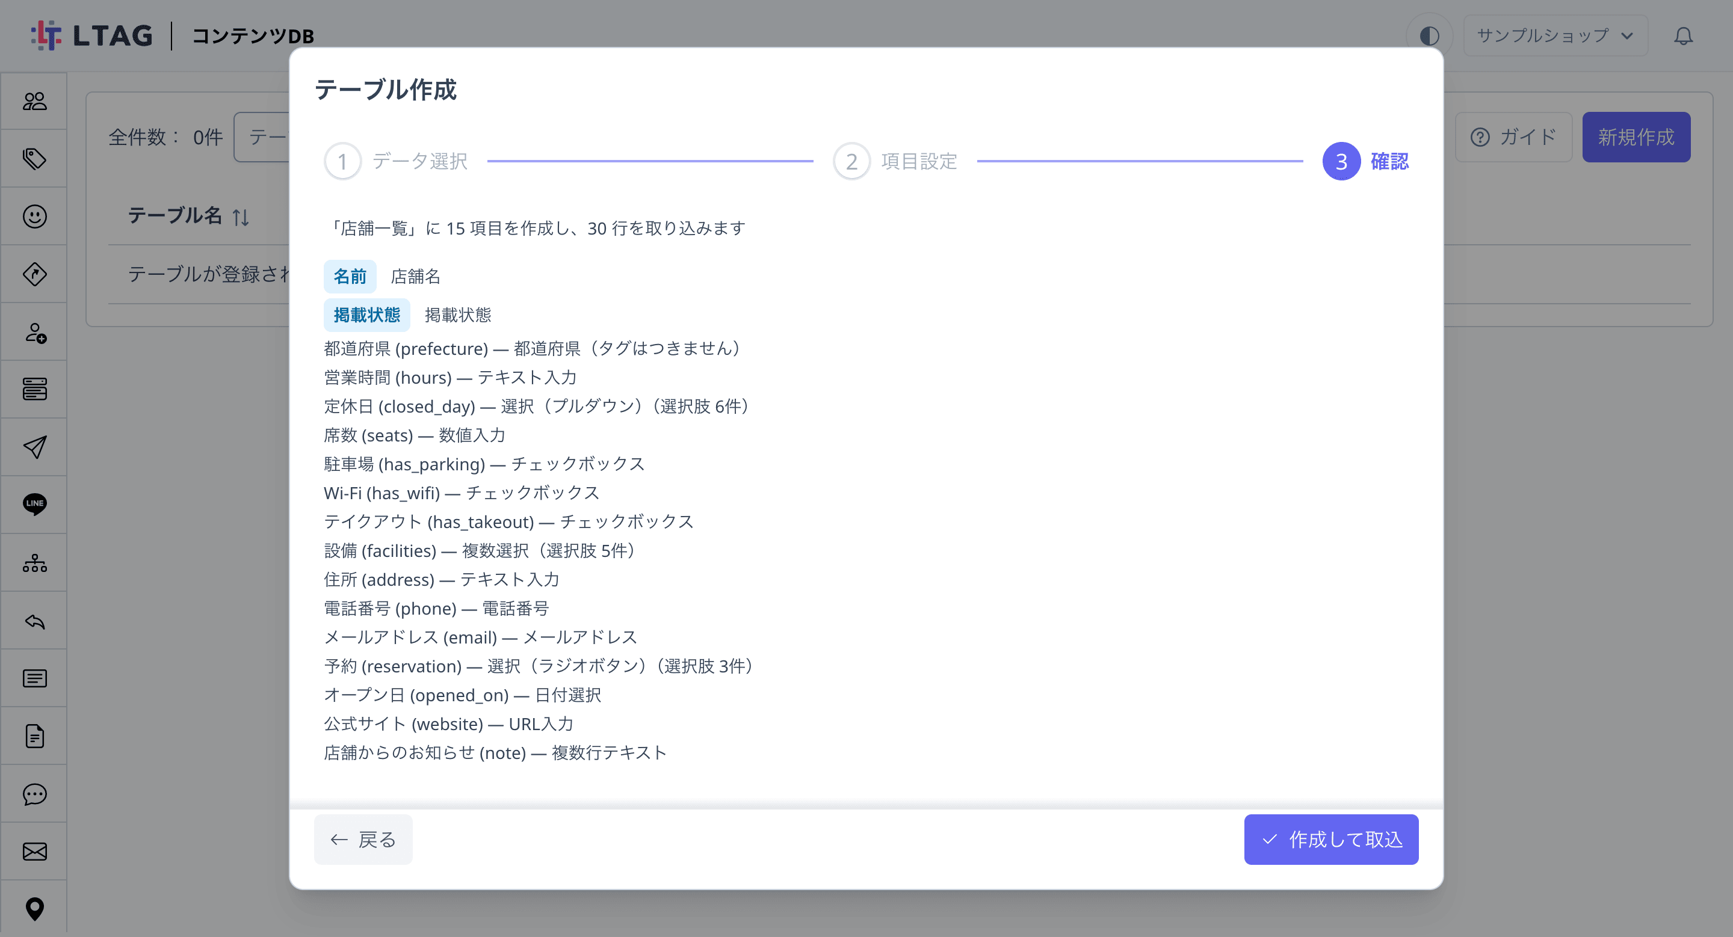The width and height of the screenshot is (1733, 937).
Task: Click the 公式サイト (website) line
Action: [x=449, y=725]
